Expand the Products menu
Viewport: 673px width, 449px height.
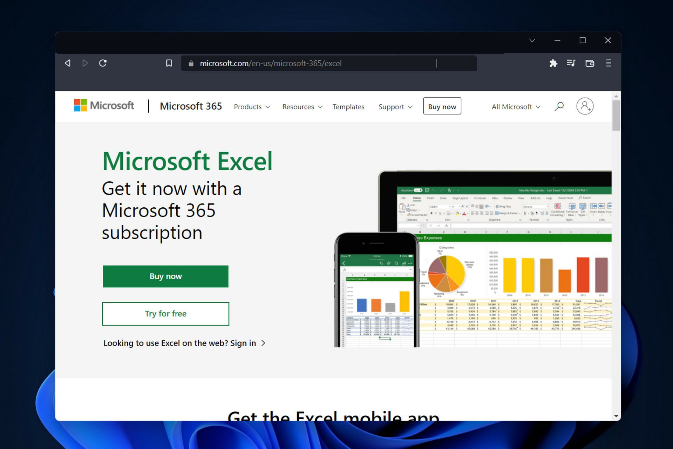pos(252,107)
